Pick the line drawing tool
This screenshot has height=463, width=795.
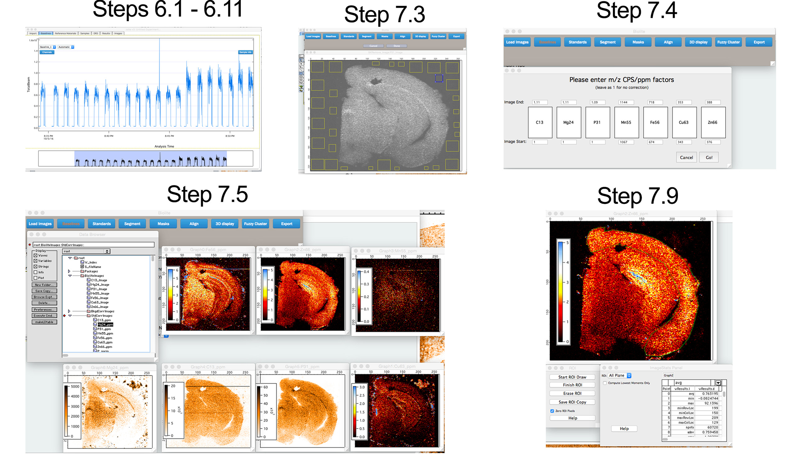coord(301,70)
